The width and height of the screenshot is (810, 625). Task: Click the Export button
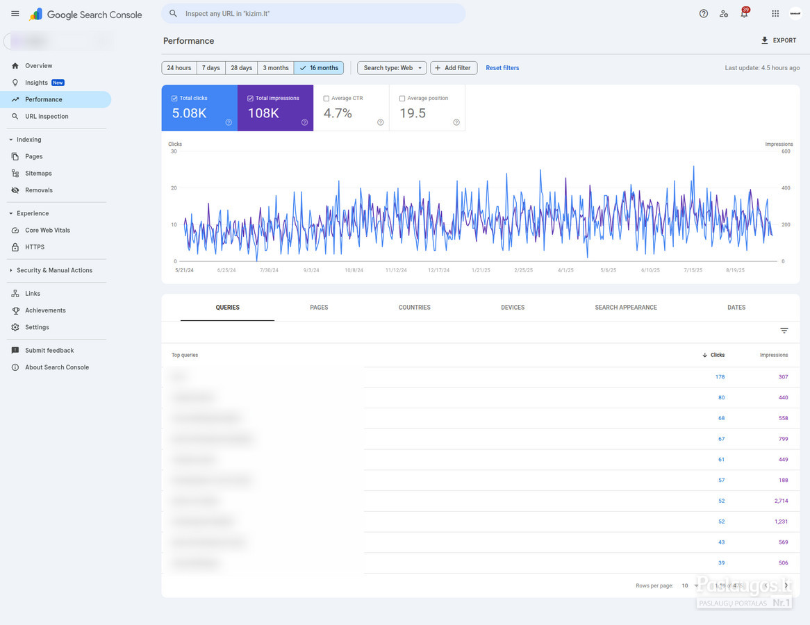(779, 40)
